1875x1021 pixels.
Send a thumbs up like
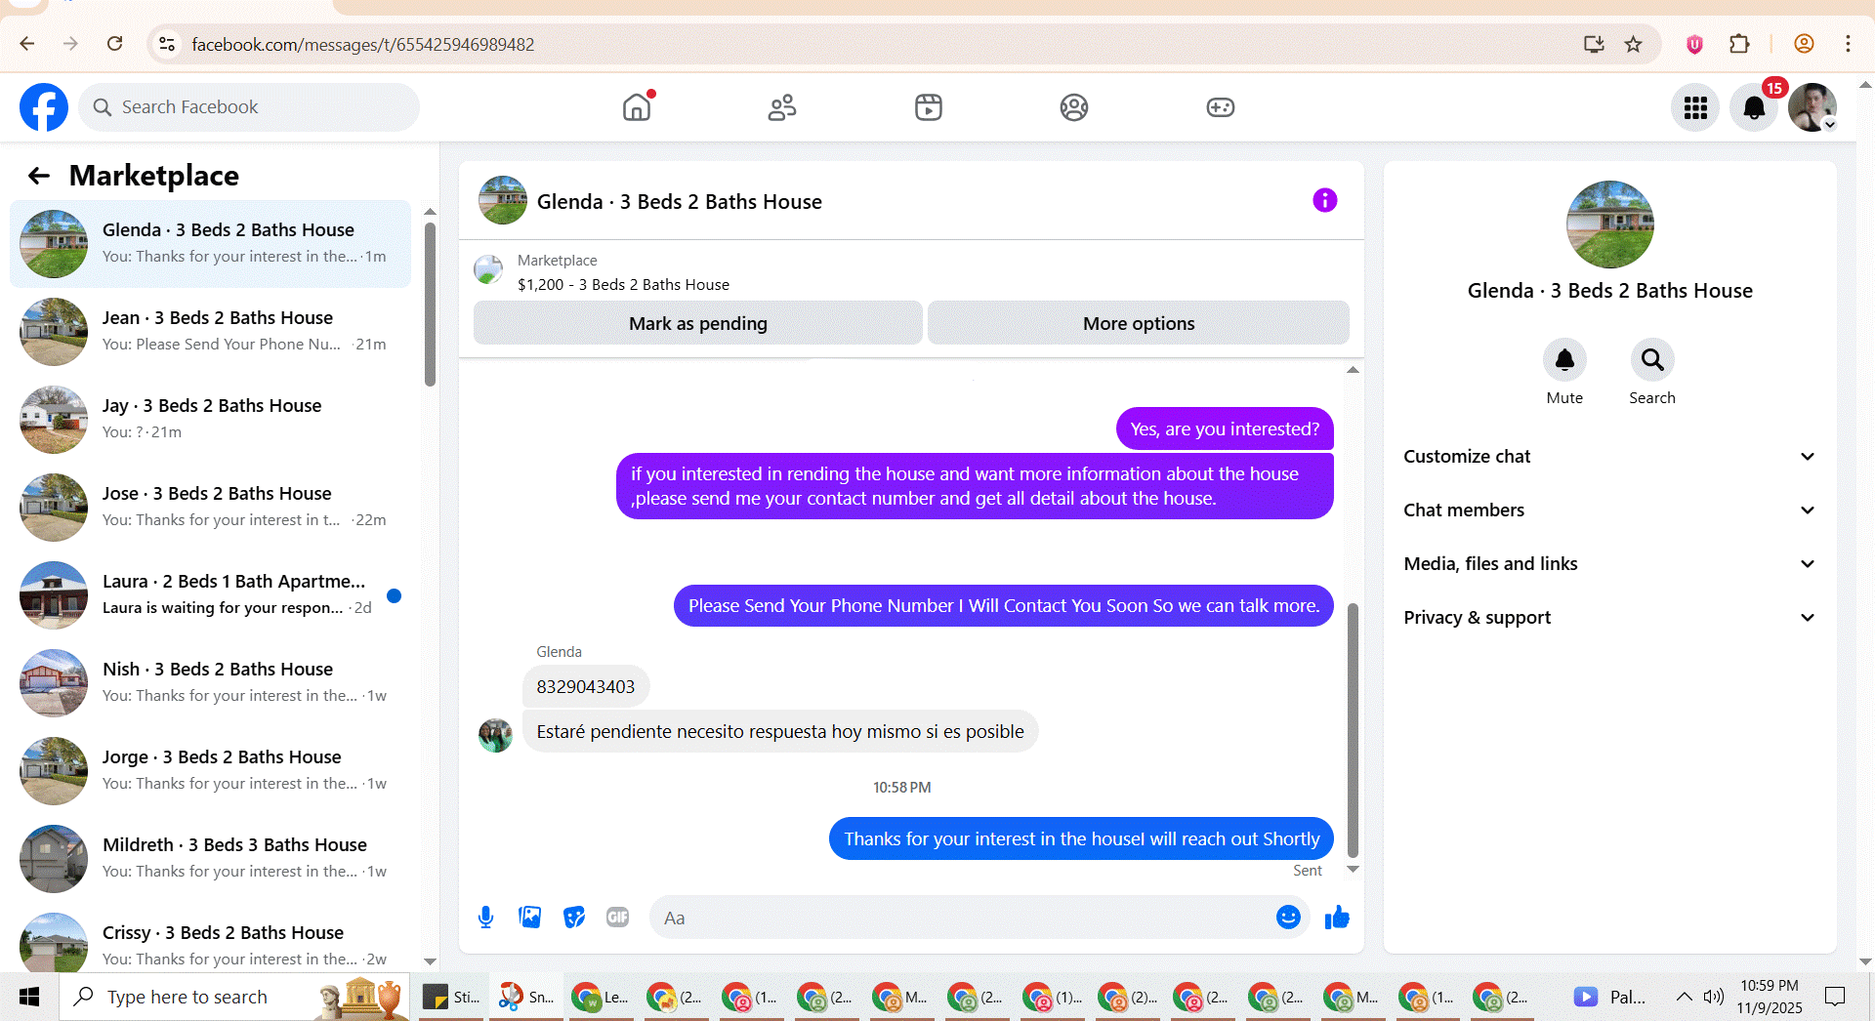click(x=1337, y=918)
